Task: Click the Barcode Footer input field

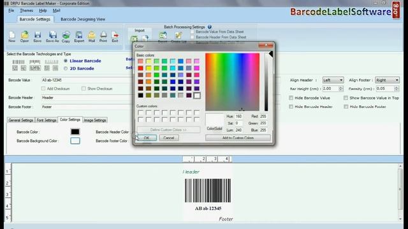Action: [x=87, y=107]
